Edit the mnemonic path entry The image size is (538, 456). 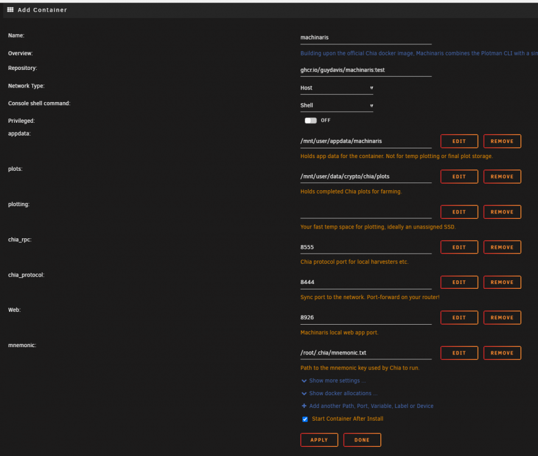pyautogui.click(x=459, y=353)
